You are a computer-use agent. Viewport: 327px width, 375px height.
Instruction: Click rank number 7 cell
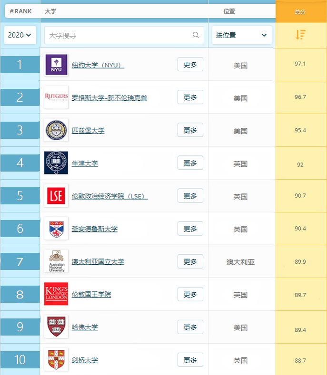coord(20,261)
